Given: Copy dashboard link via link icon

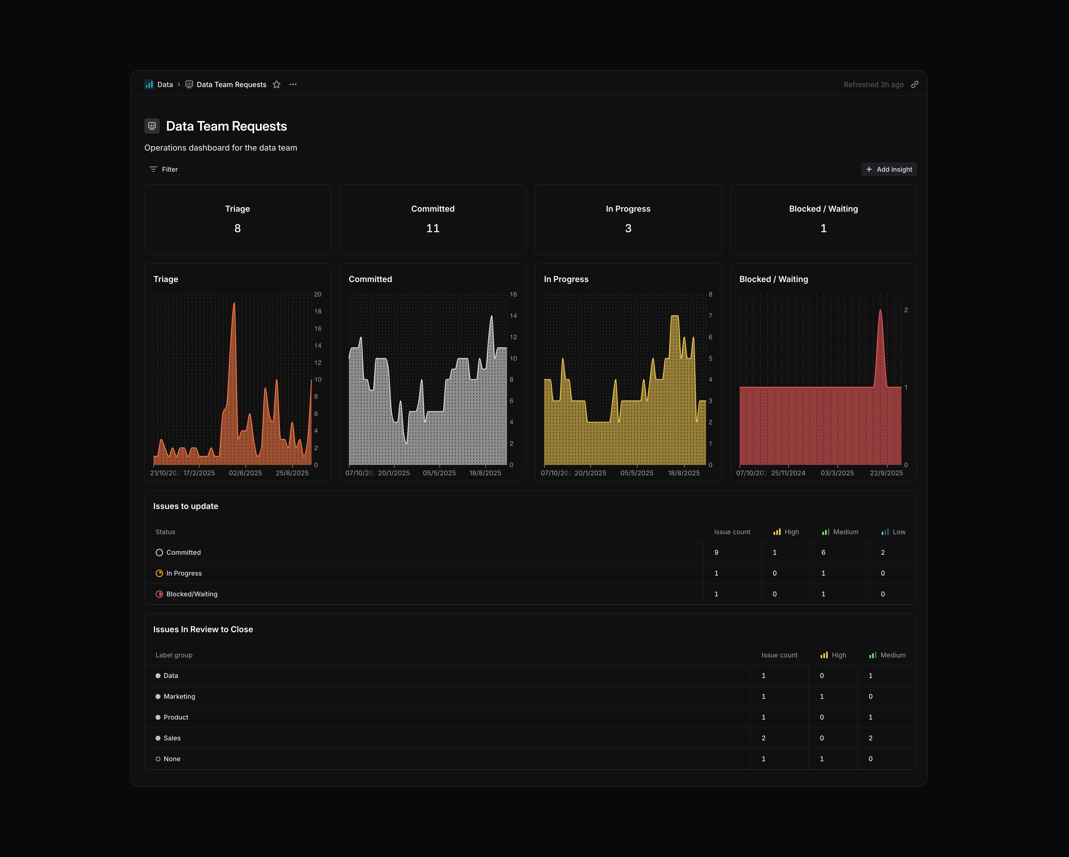Looking at the screenshot, I should (x=915, y=85).
